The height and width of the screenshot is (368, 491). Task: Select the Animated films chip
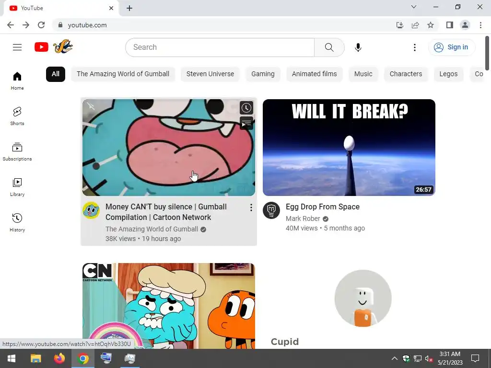click(x=314, y=74)
